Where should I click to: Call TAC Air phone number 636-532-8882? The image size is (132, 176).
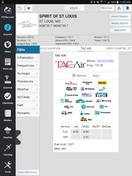(x=106, y=61)
